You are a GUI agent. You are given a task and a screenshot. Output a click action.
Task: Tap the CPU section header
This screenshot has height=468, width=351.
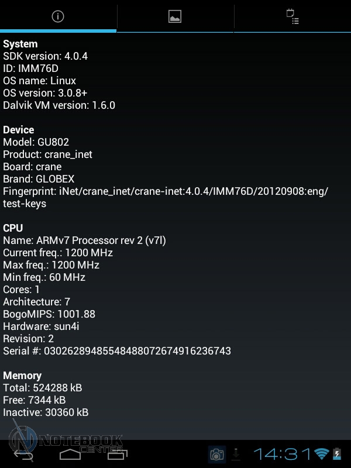tap(13, 228)
